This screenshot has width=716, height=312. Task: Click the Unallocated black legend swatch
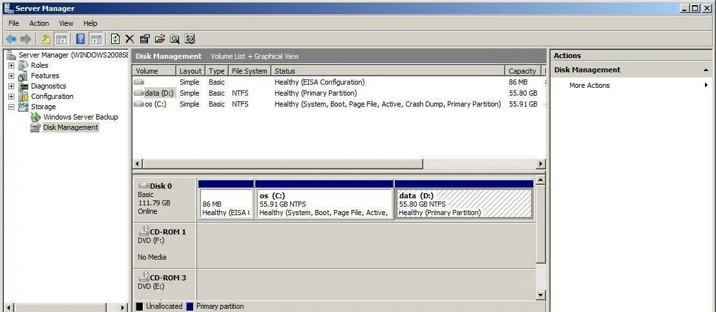[x=140, y=307]
